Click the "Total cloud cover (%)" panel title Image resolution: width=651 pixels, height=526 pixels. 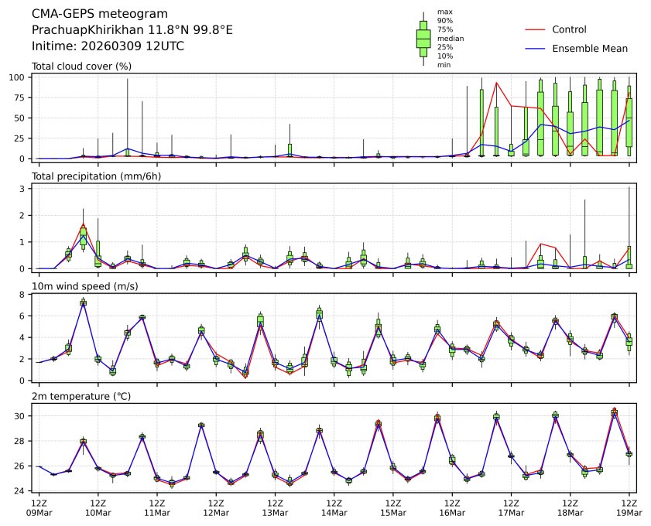(81, 67)
